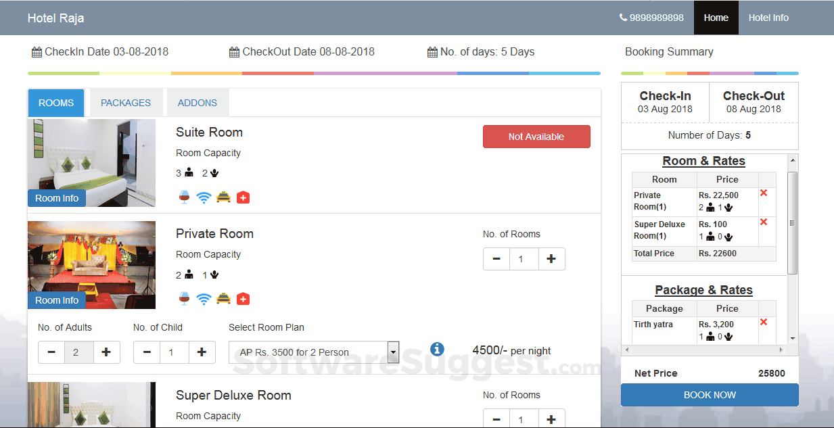The width and height of the screenshot is (834, 428).
Task: Click Suite Room medical aid icon
Action: [244, 197]
